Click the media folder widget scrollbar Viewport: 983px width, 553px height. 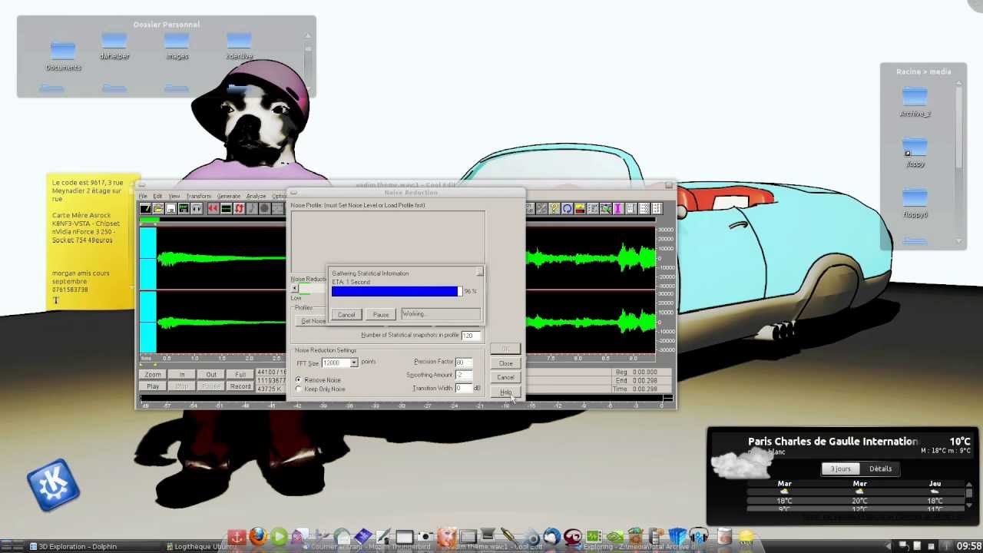[959, 161]
